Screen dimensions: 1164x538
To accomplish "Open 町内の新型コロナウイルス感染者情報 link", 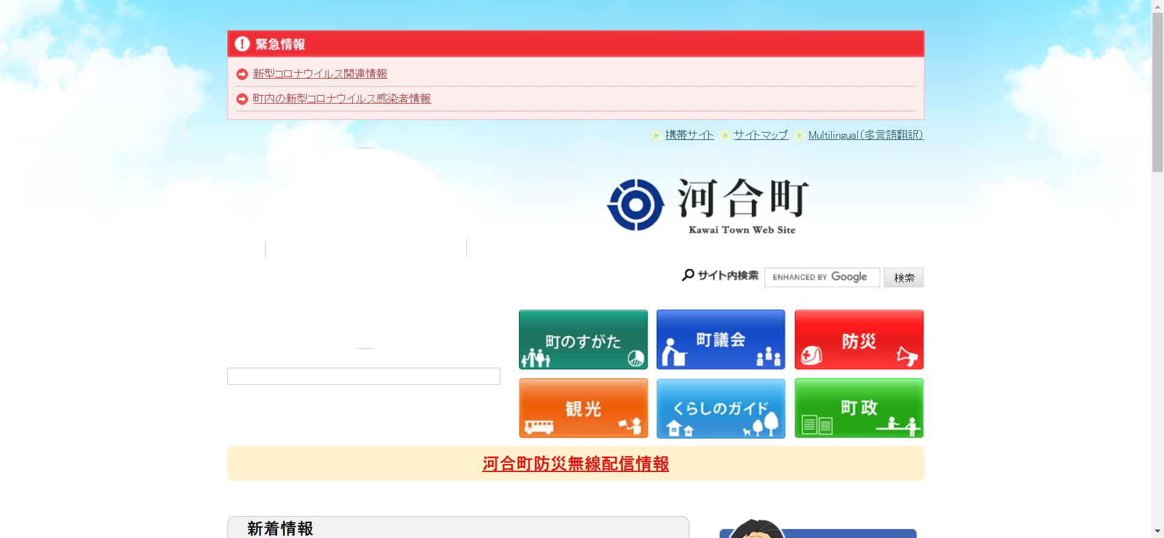I will click(x=341, y=99).
